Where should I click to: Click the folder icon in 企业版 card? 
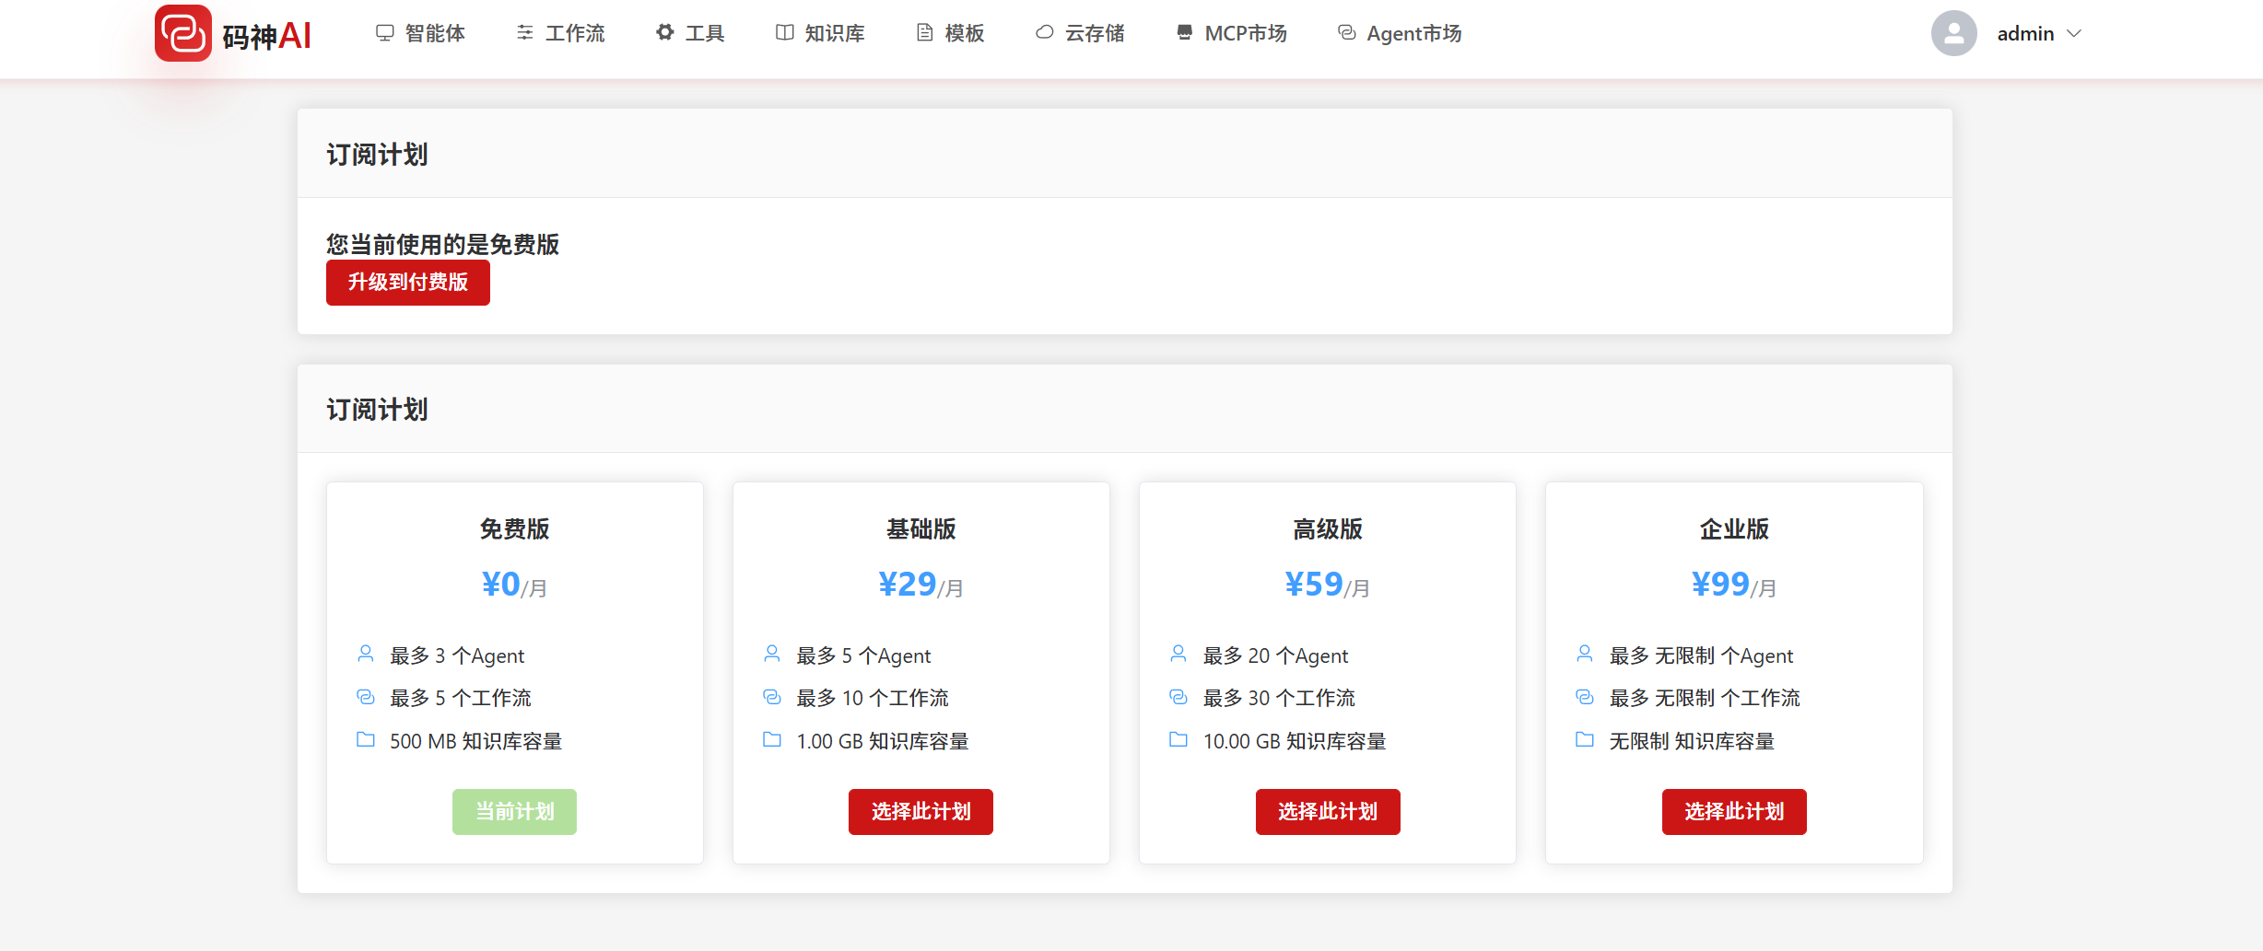point(1584,740)
